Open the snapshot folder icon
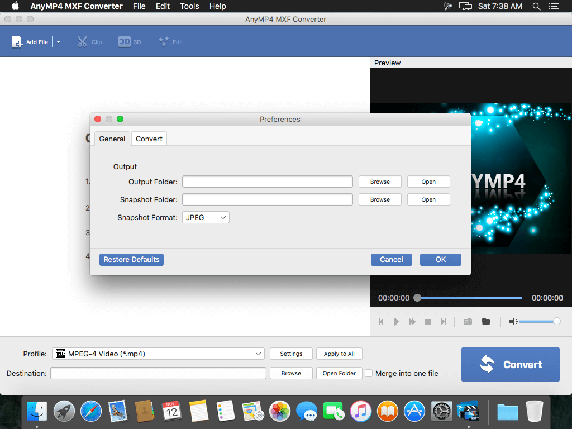The height and width of the screenshot is (429, 572). (x=486, y=321)
